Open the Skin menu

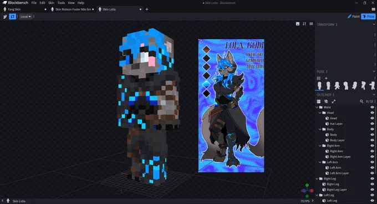click(51, 3)
